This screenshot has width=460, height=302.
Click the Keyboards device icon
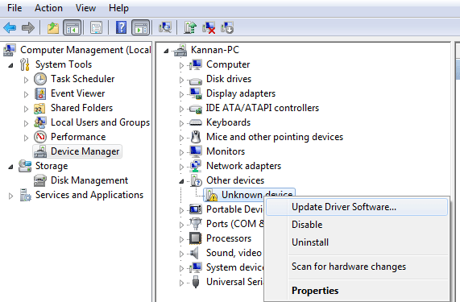click(196, 122)
